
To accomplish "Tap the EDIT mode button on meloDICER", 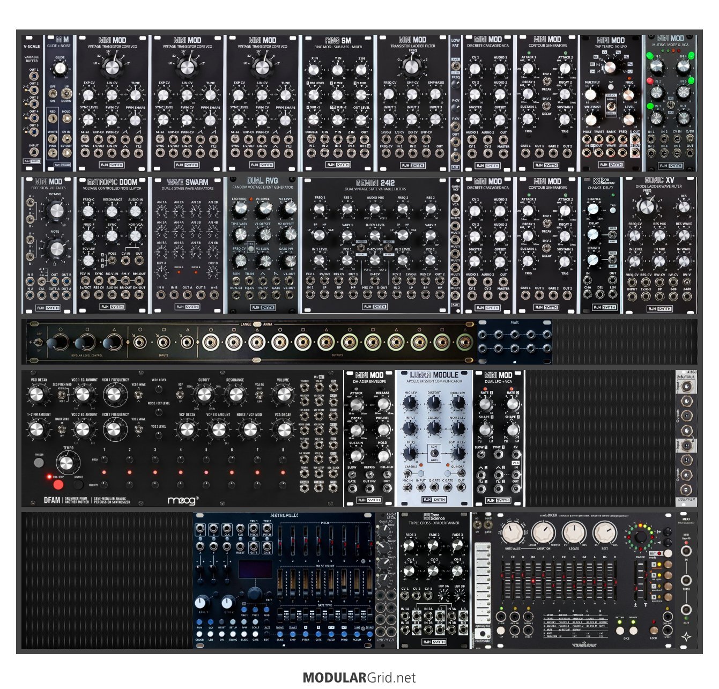I will pos(668,553).
